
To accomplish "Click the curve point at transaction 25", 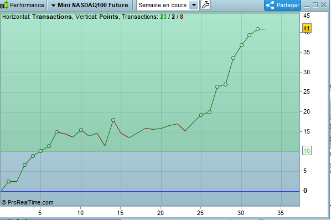I will pyautogui.click(x=201, y=115).
